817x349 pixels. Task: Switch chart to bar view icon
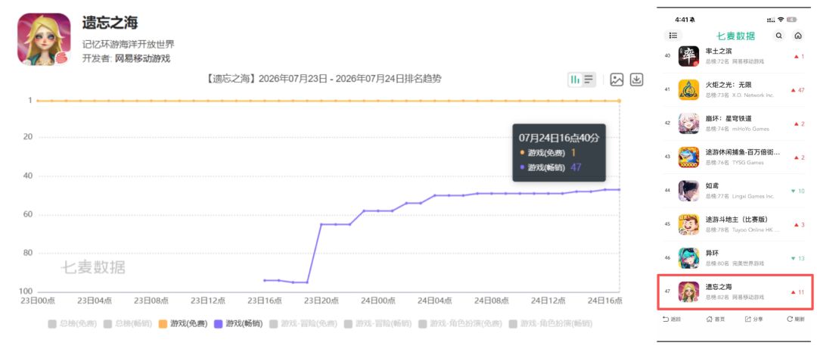(575, 79)
